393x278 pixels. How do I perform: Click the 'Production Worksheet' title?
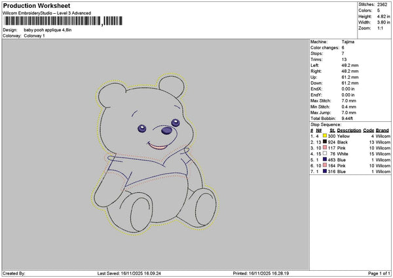point(37,5)
